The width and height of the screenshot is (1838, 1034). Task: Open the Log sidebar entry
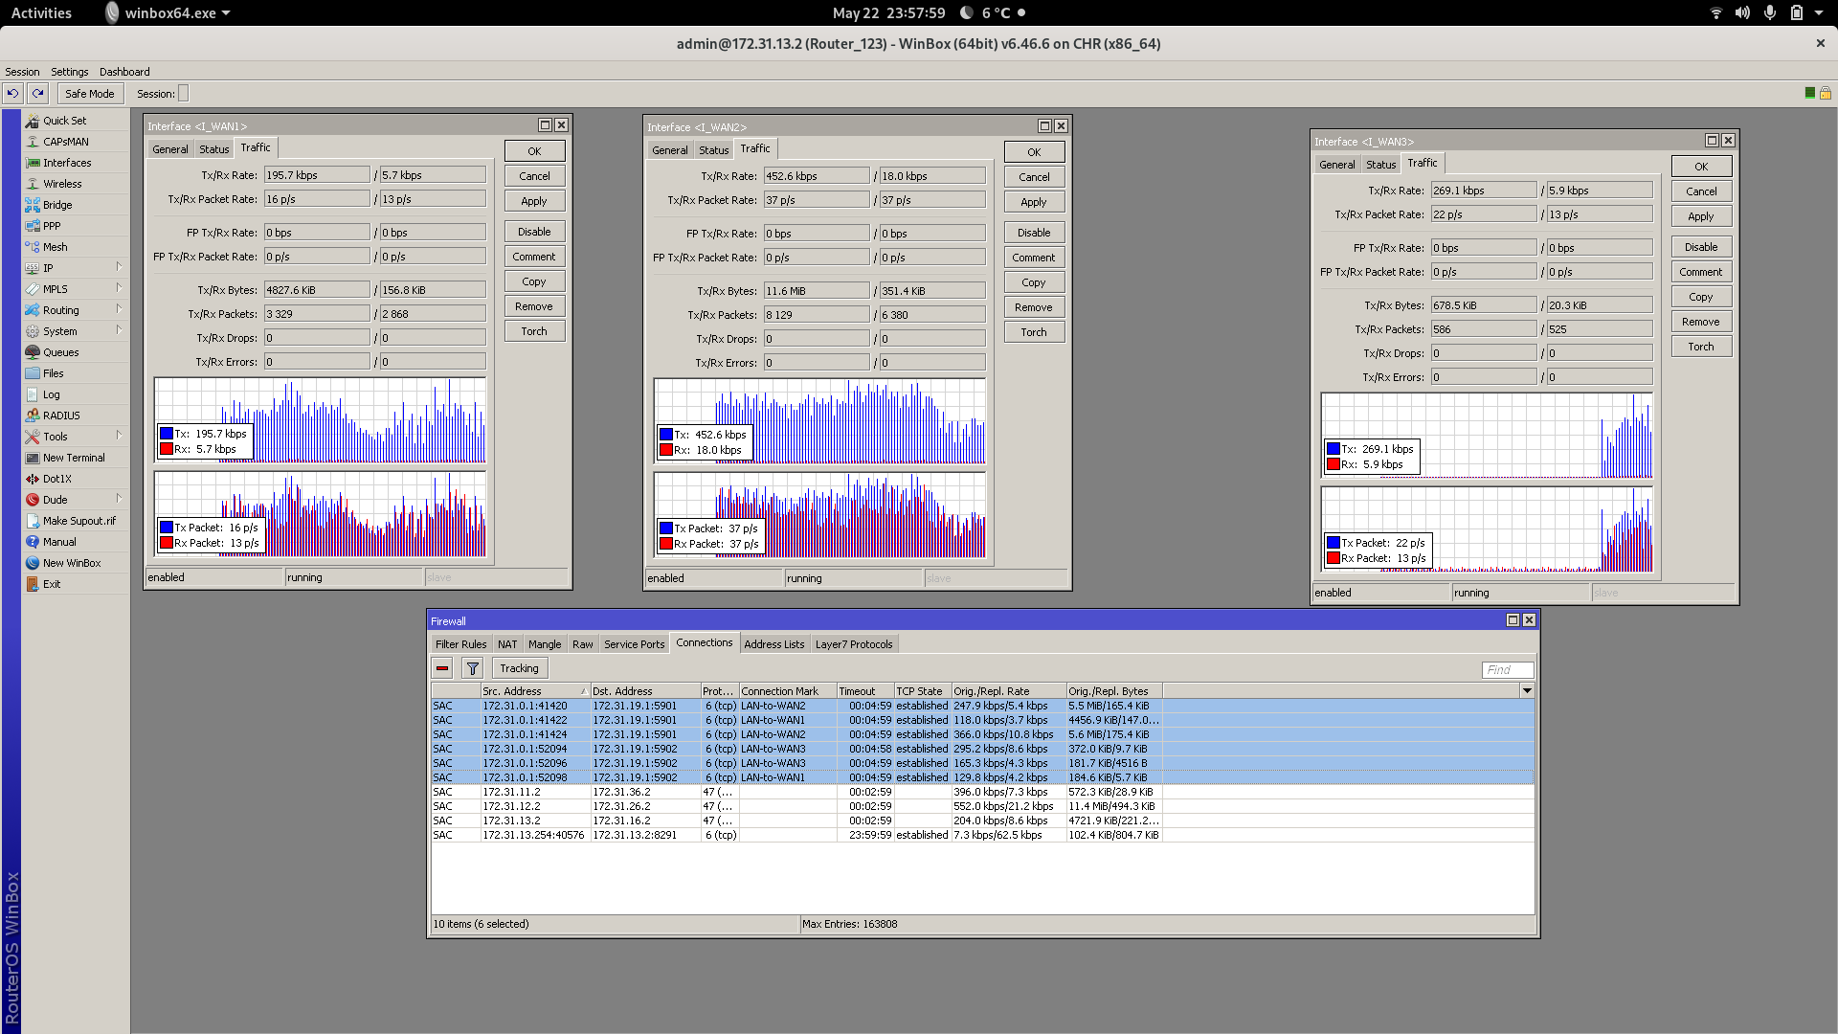[51, 394]
